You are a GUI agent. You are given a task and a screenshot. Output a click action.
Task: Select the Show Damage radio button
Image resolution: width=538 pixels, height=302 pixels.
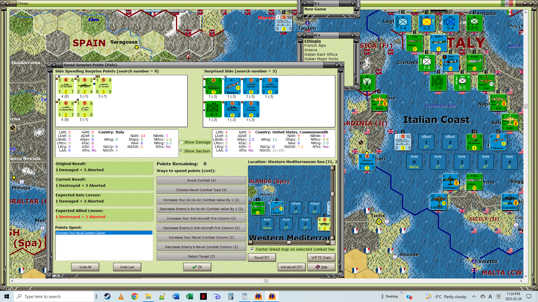click(181, 142)
